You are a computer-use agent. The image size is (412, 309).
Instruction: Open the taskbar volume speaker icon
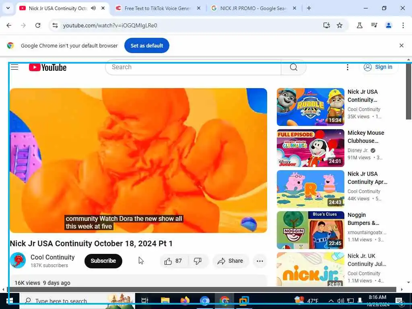pyautogui.click(x=340, y=301)
